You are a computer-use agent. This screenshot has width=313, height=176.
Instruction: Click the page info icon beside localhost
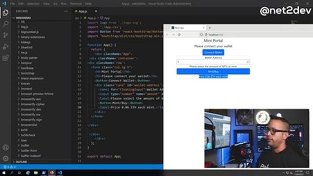pyautogui.click(x=206, y=35)
